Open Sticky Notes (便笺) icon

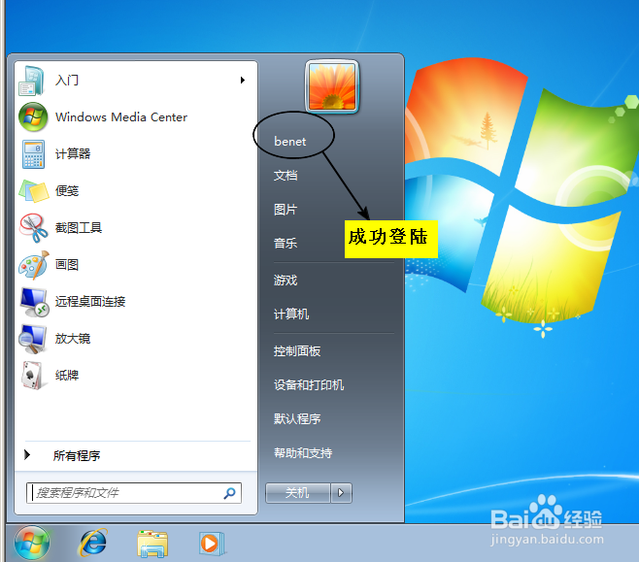(34, 191)
